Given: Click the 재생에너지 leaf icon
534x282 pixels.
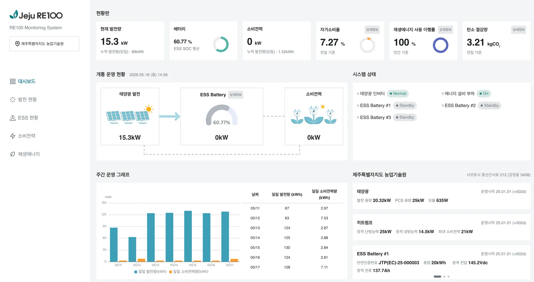Looking at the screenshot, I should point(13,154).
